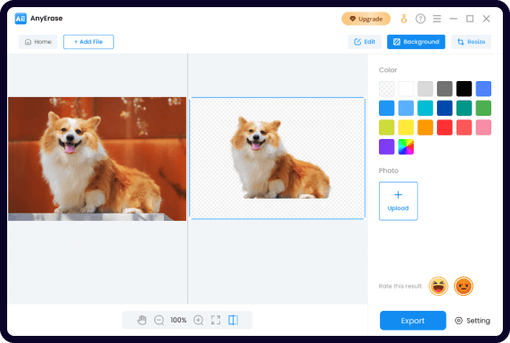Select the green color swatch
The image size is (510, 343).
(x=483, y=109)
